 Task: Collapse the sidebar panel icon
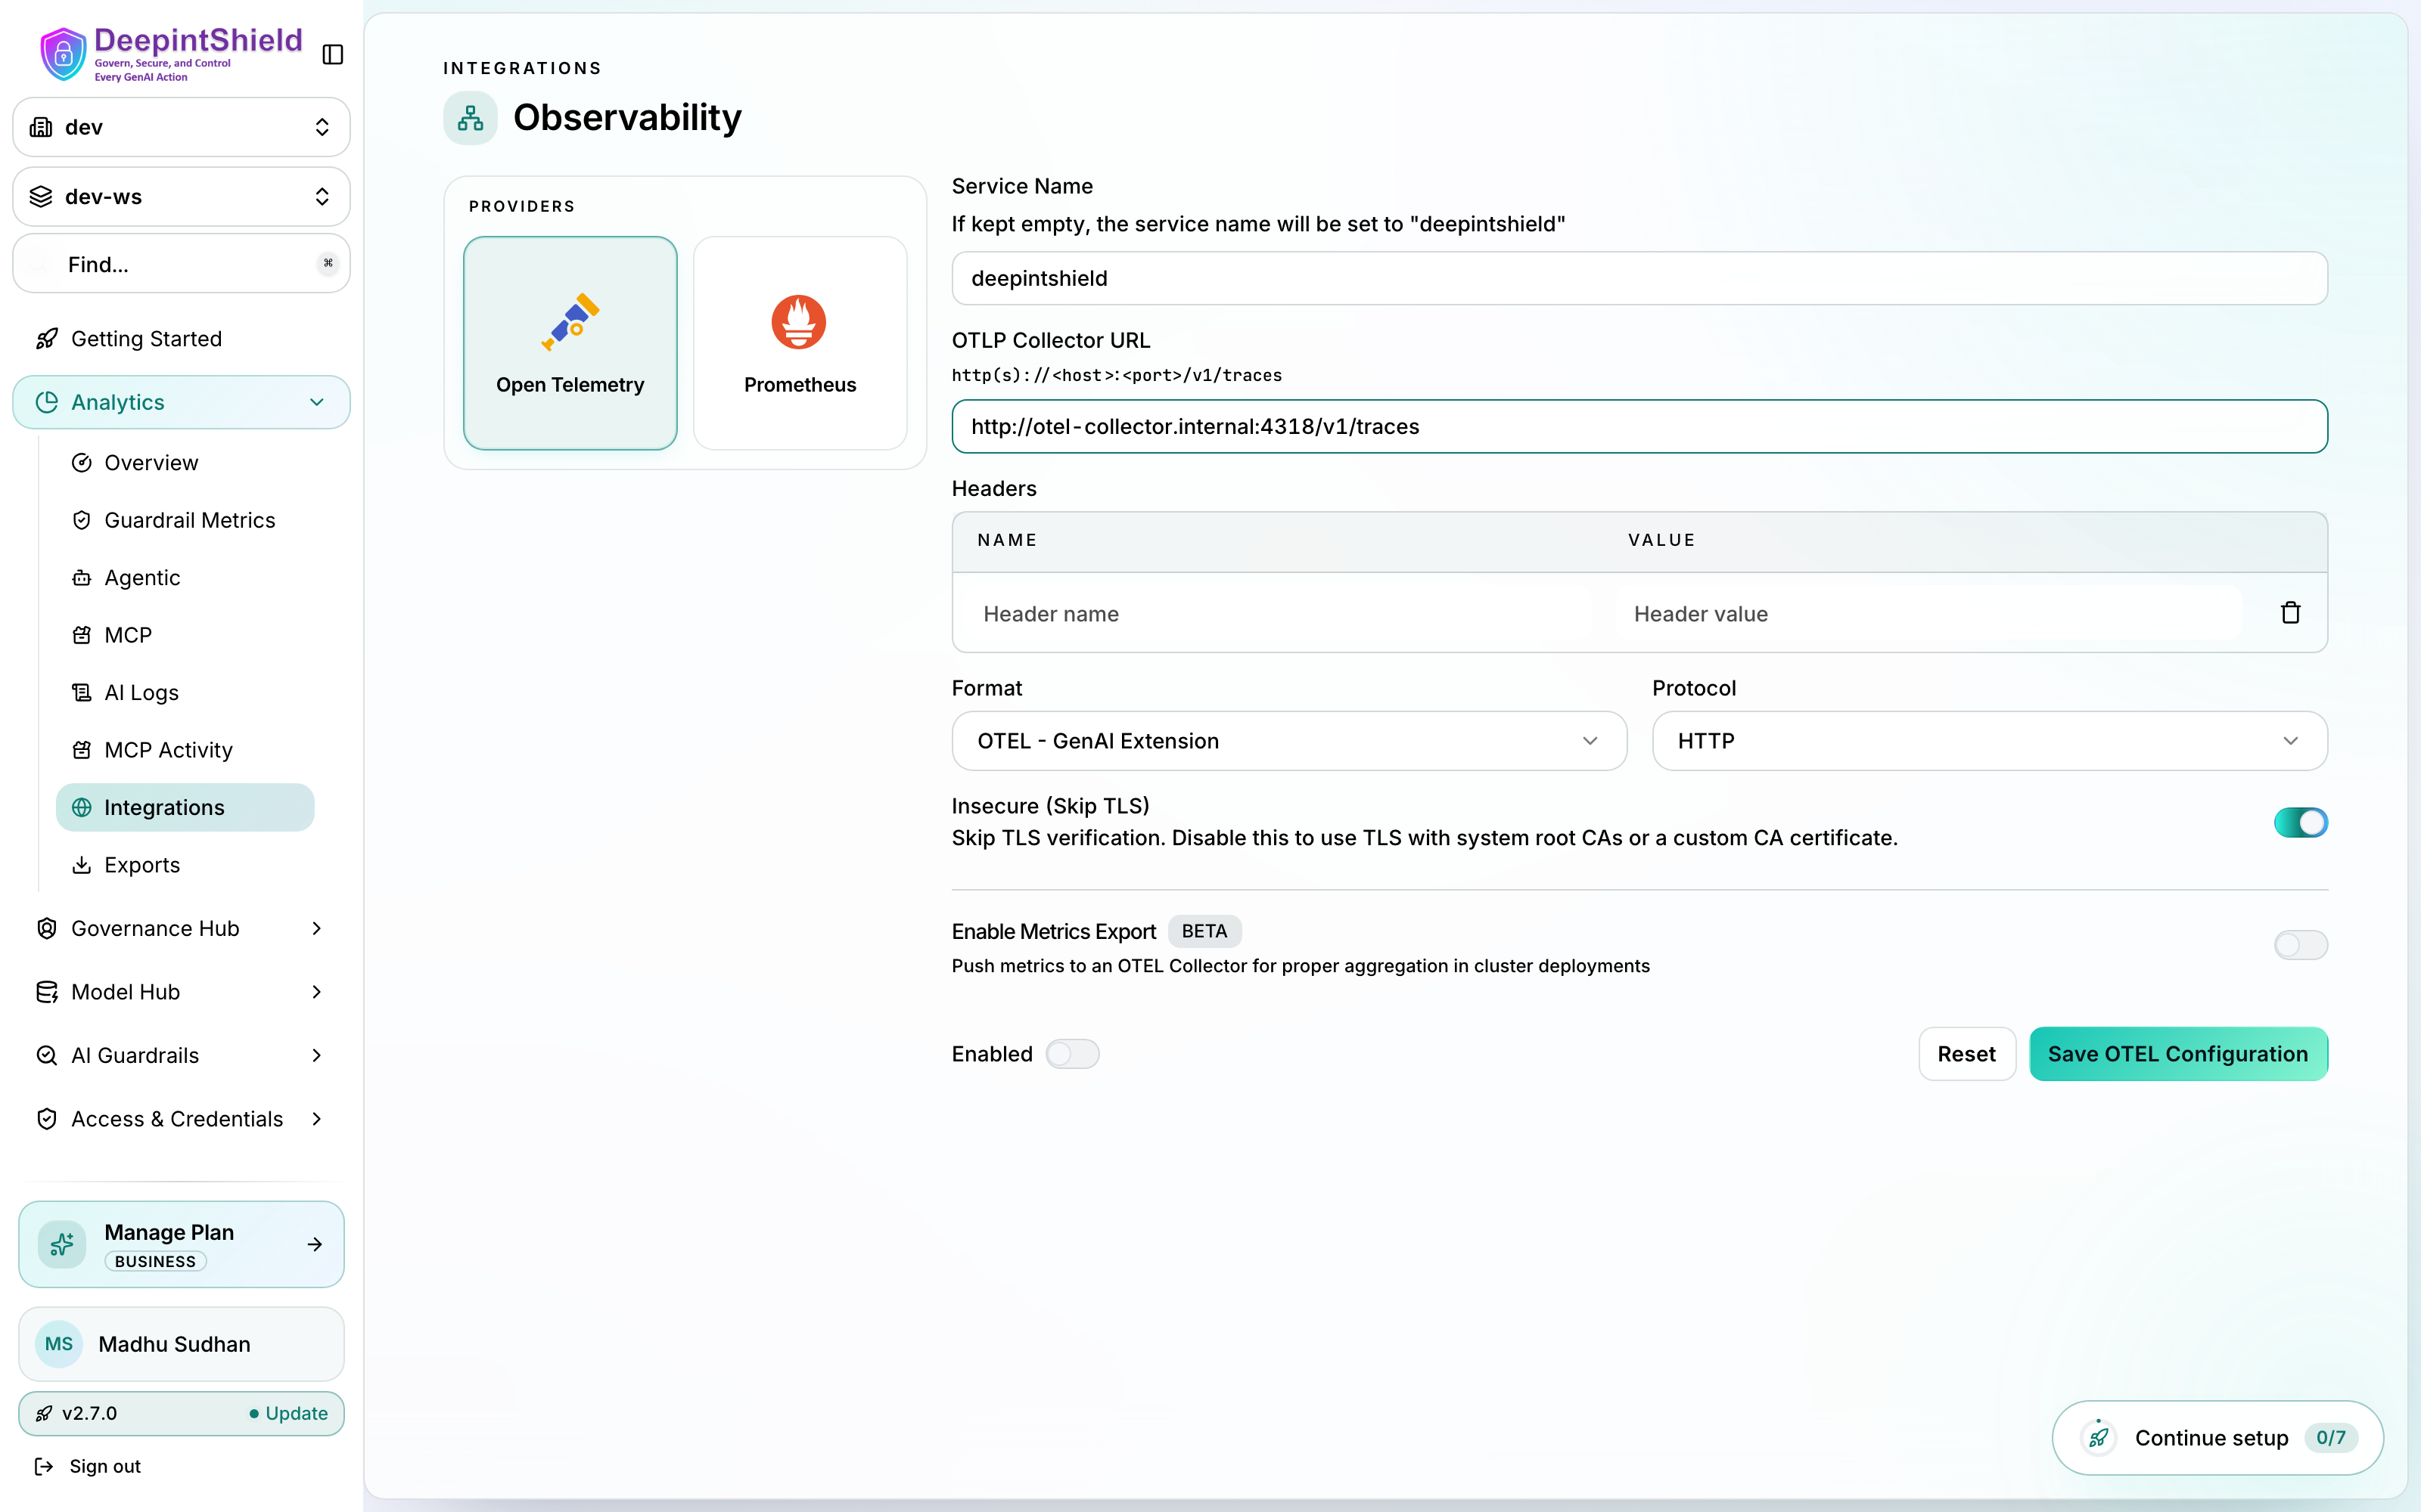point(333,54)
